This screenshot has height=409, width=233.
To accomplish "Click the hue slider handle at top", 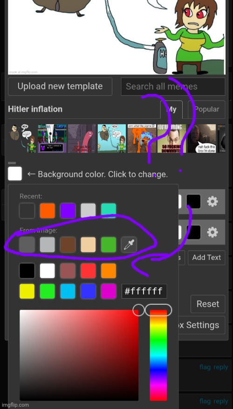I will (x=158, y=310).
